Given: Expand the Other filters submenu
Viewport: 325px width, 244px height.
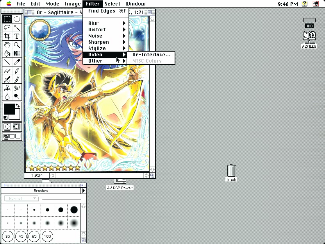Looking at the screenshot, I should coord(106,61).
